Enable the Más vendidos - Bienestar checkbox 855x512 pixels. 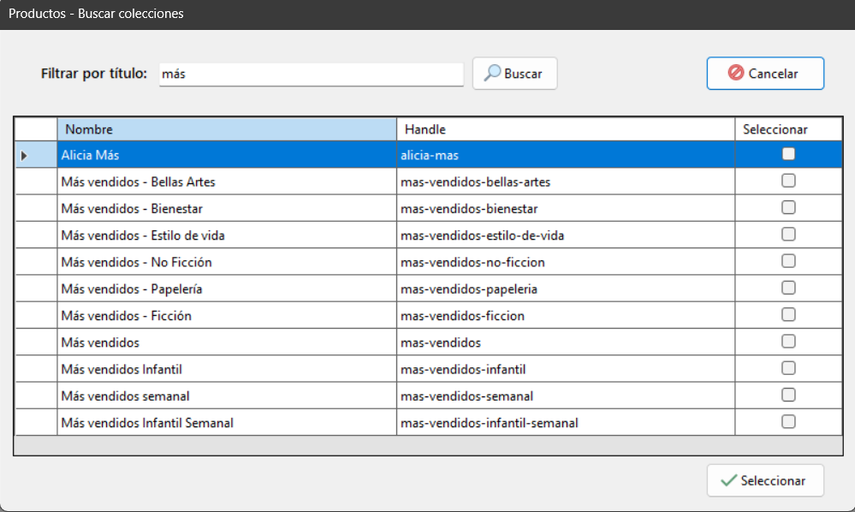tap(788, 207)
